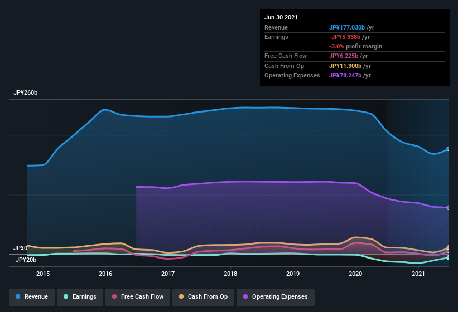The image size is (458, 312).
Task: Select the 2017 x-axis label
Action: [x=168, y=274]
